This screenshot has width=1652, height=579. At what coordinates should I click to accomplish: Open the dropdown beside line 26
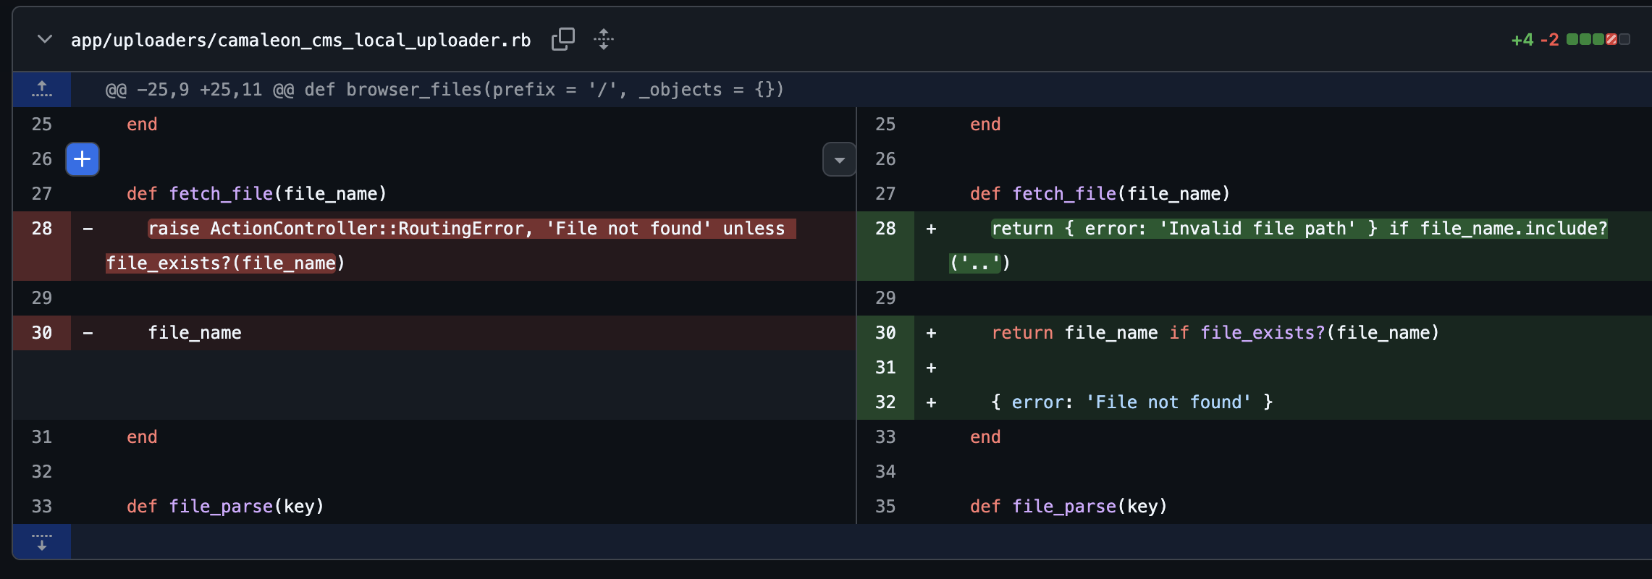[839, 159]
